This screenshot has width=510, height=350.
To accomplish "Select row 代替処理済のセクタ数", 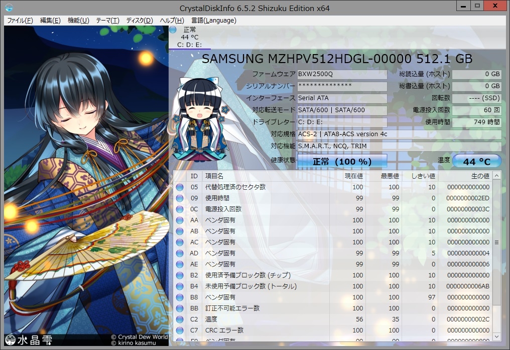I will click(333, 187).
